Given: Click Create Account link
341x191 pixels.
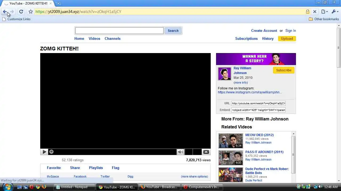Looking at the screenshot, I should pos(264,31).
